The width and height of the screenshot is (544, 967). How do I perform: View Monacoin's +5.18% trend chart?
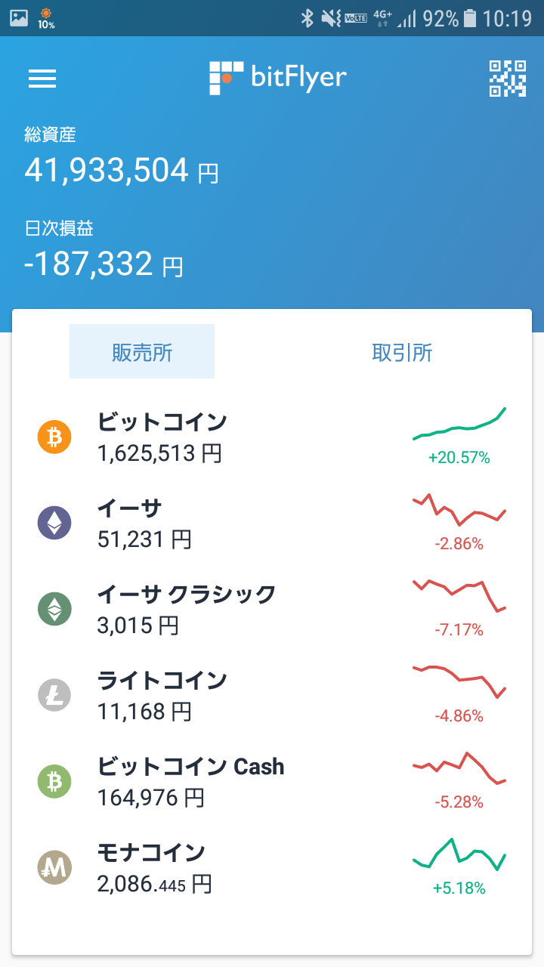point(459,854)
